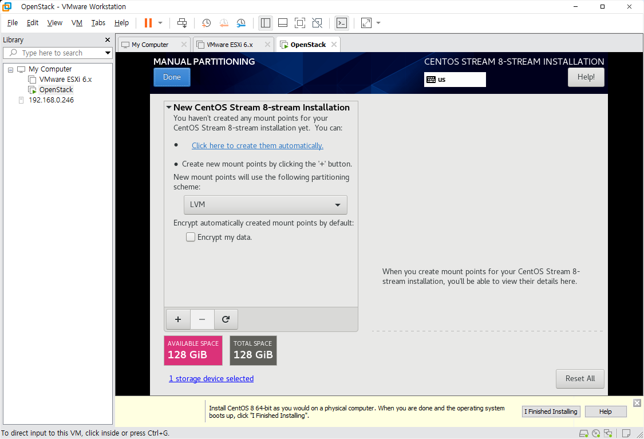Click the remove mount point minus button

[202, 319]
